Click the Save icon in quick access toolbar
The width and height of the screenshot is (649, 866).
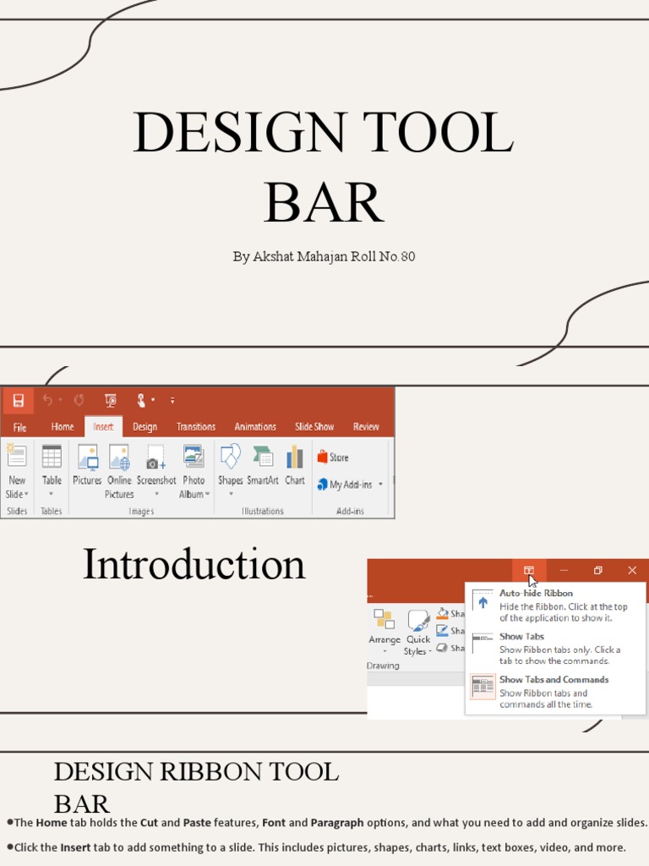pyautogui.click(x=19, y=400)
